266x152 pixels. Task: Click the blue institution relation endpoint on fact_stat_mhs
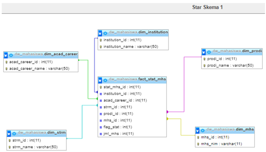(97, 92)
